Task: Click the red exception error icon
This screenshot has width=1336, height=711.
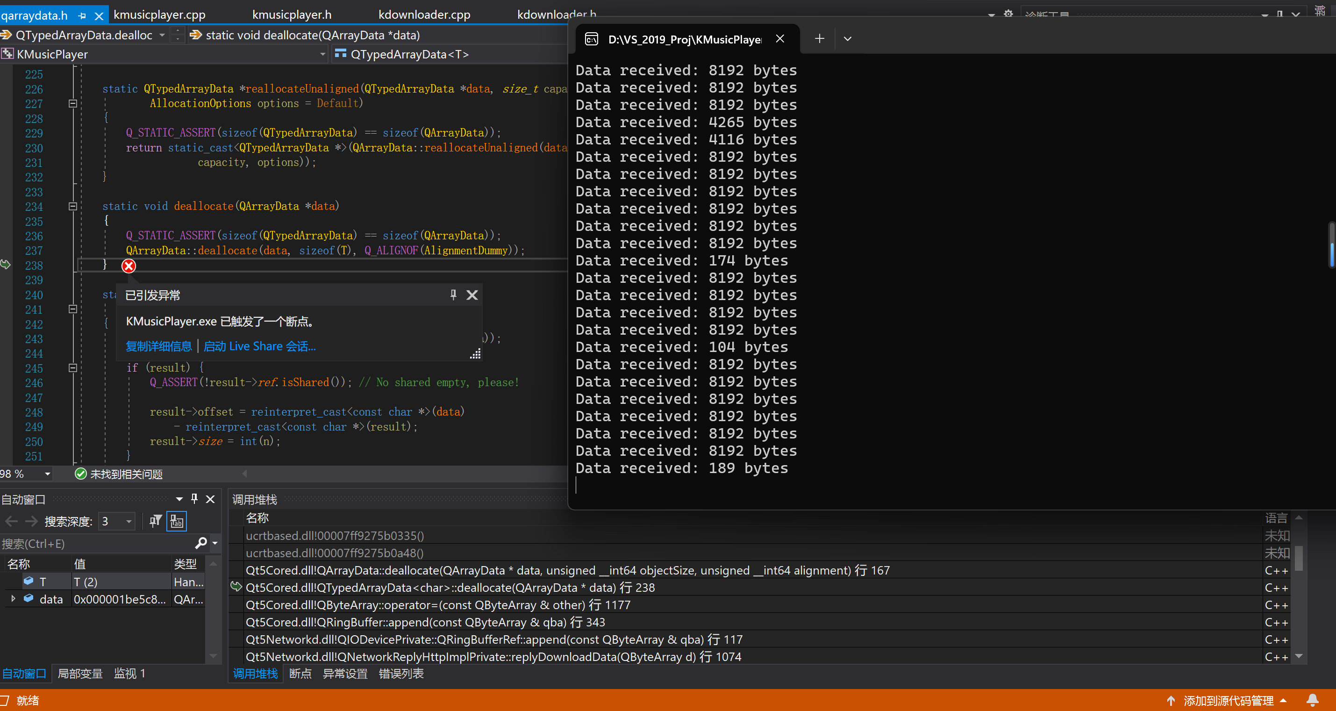Action: coord(129,266)
